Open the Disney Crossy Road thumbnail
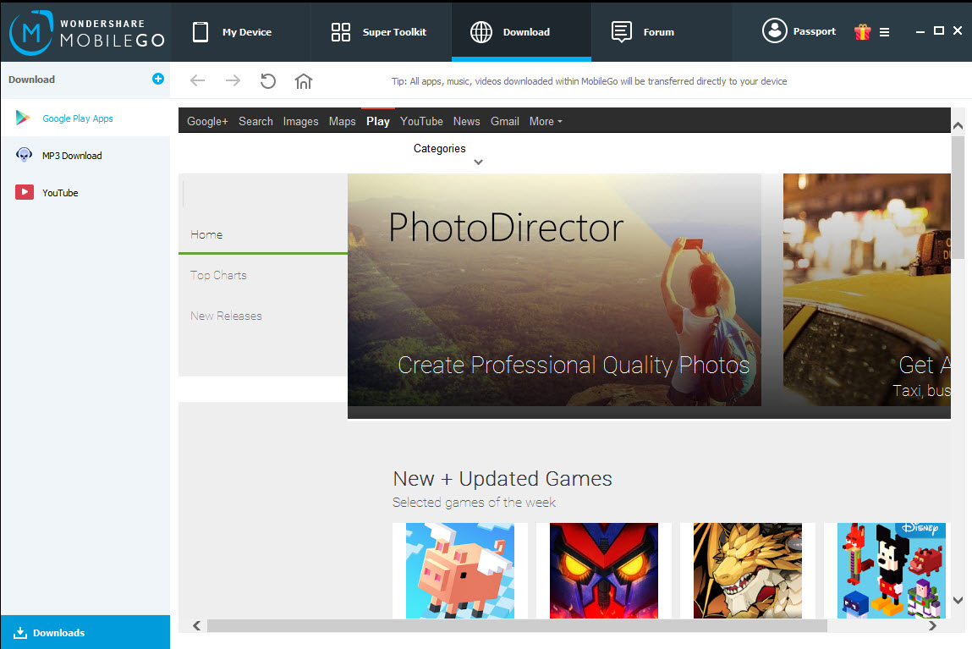Viewport: 972px width, 649px height. (892, 570)
